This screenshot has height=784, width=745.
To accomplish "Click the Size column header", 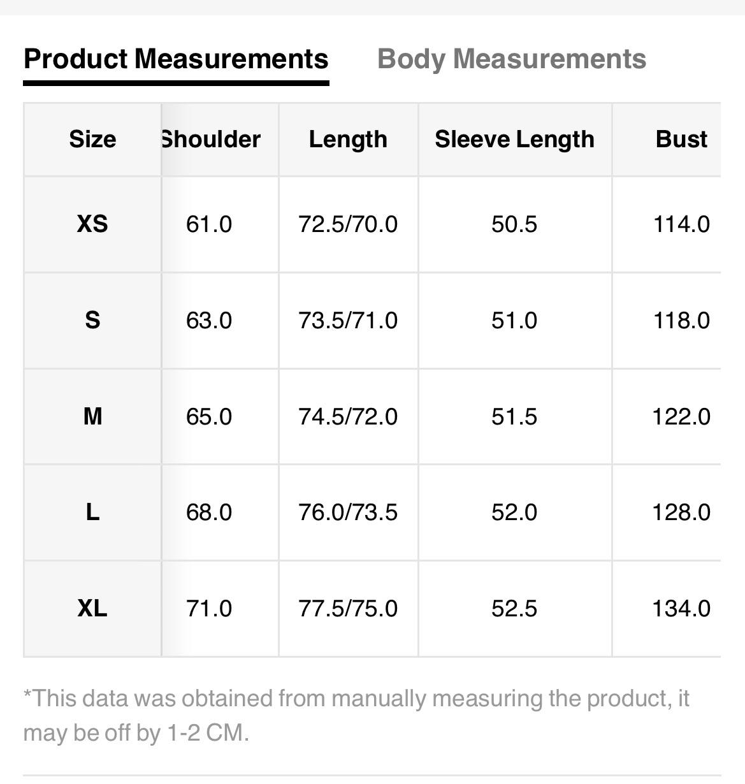I will [92, 139].
